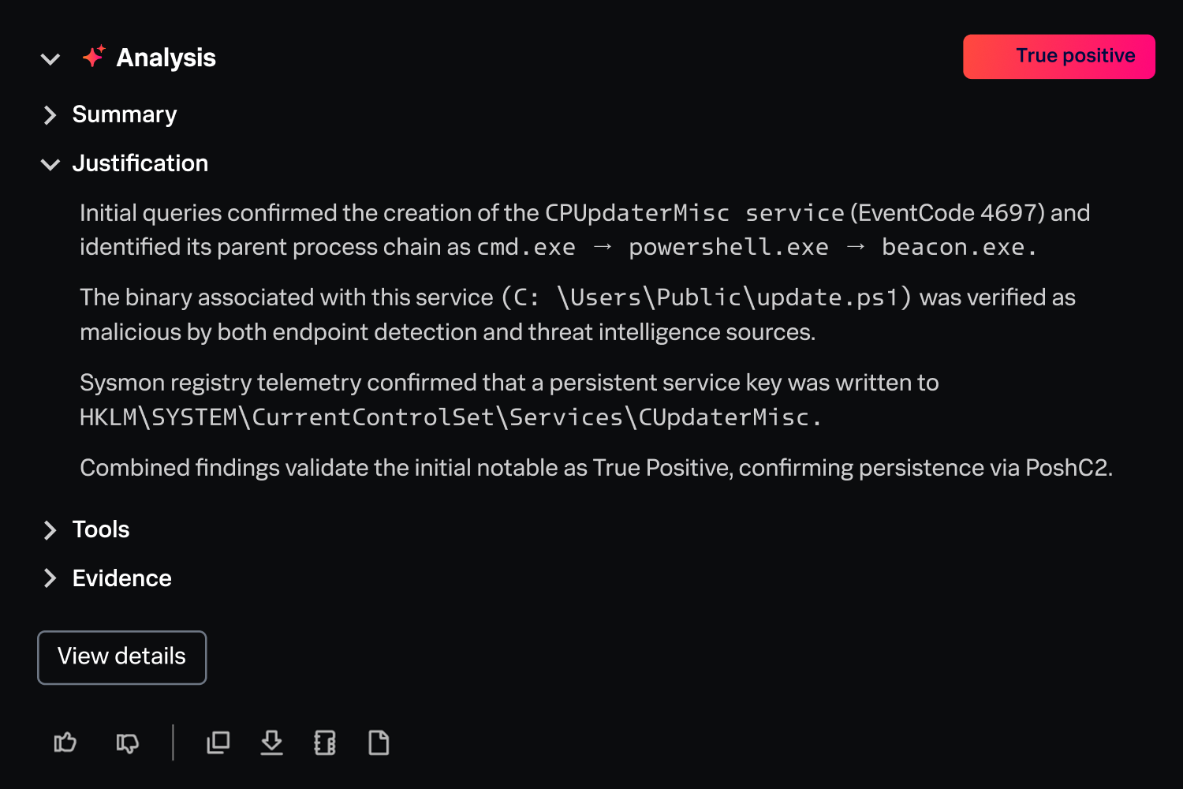Click the Tools section label
This screenshot has height=789, width=1183.
pos(101,529)
